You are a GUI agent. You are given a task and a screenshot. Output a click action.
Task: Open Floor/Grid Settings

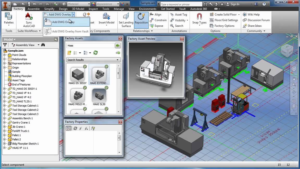224,20
